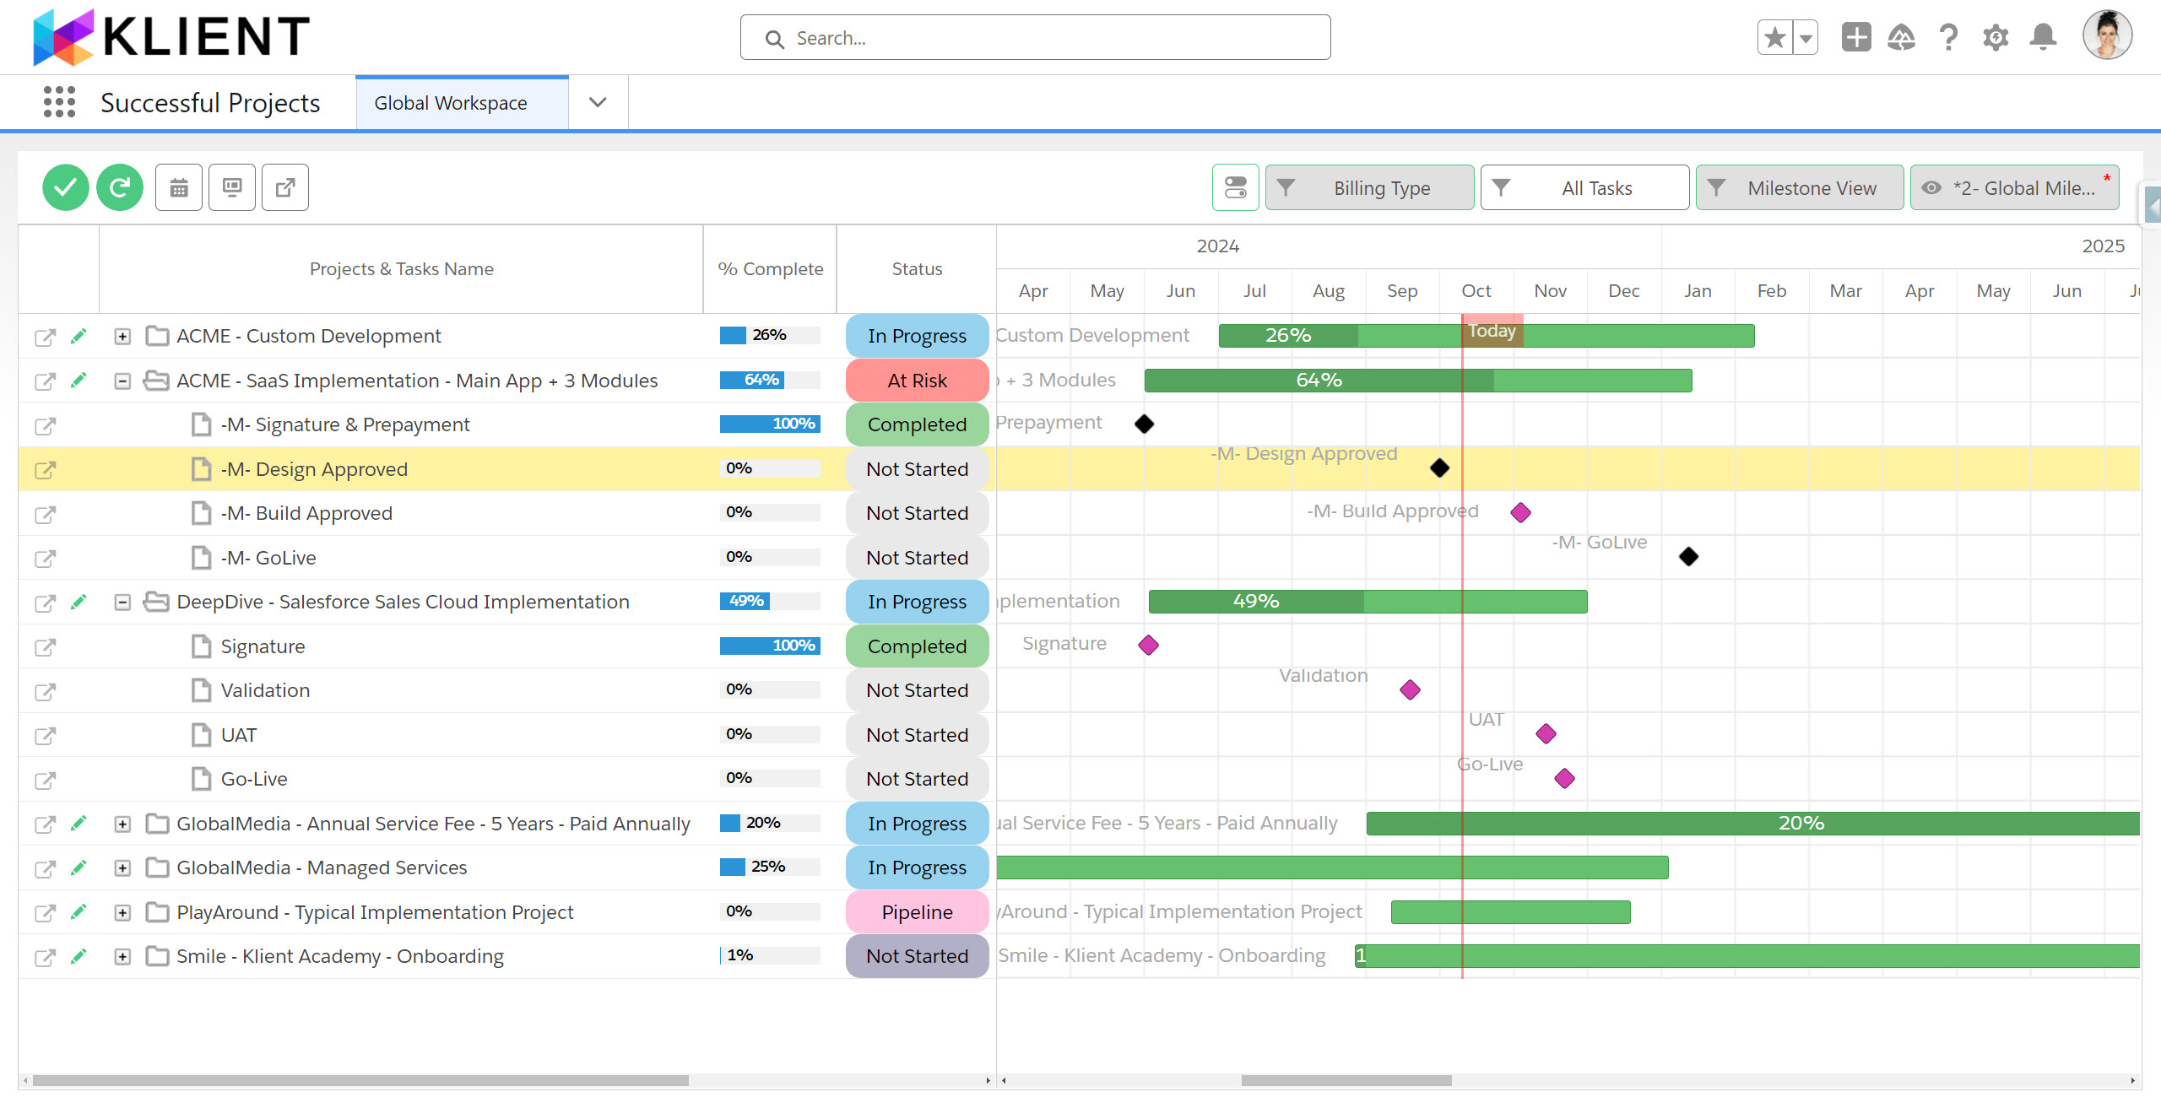Toggle visibility of DeepDive Salesforce project row

coord(124,602)
